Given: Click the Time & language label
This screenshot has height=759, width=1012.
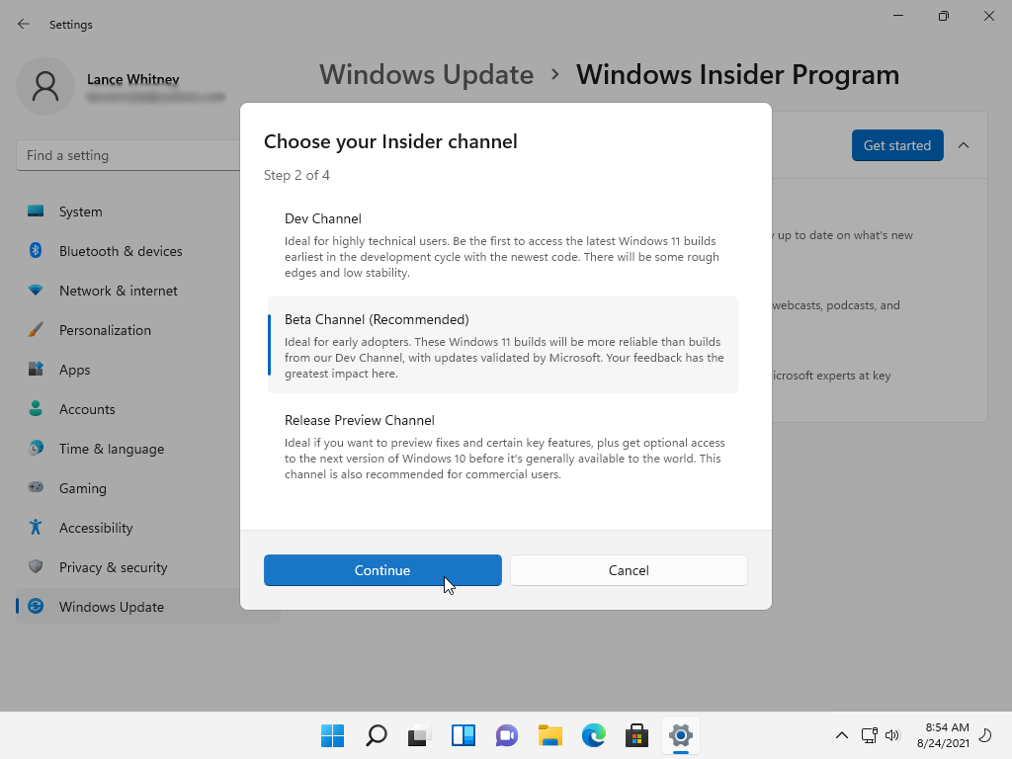Looking at the screenshot, I should pyautogui.click(x=112, y=450).
